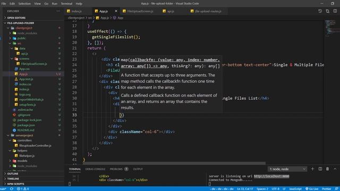Open the terminal selector dropdown
The image size is (340, 191).
tap(287, 169)
